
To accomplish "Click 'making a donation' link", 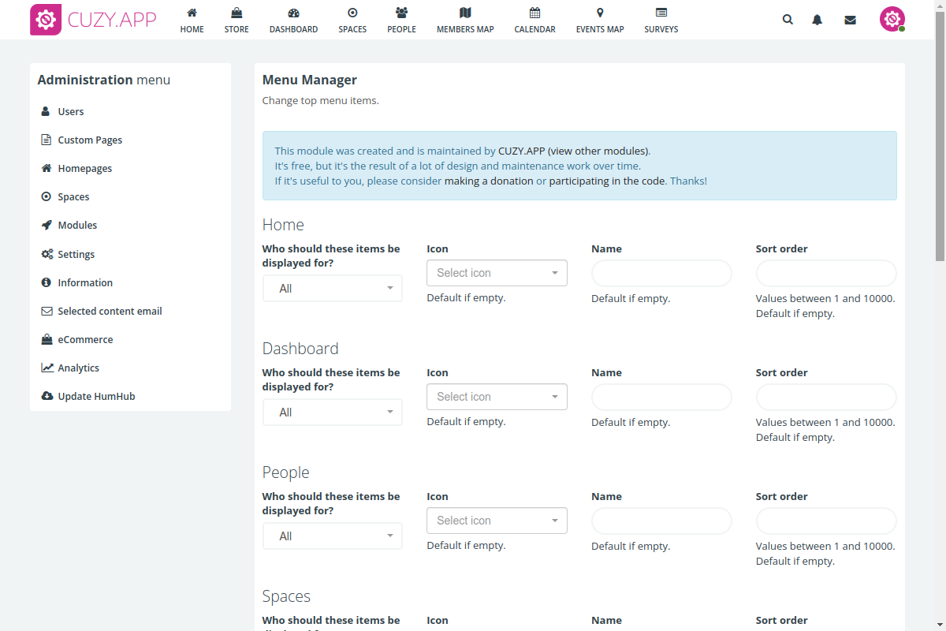I will [489, 181].
